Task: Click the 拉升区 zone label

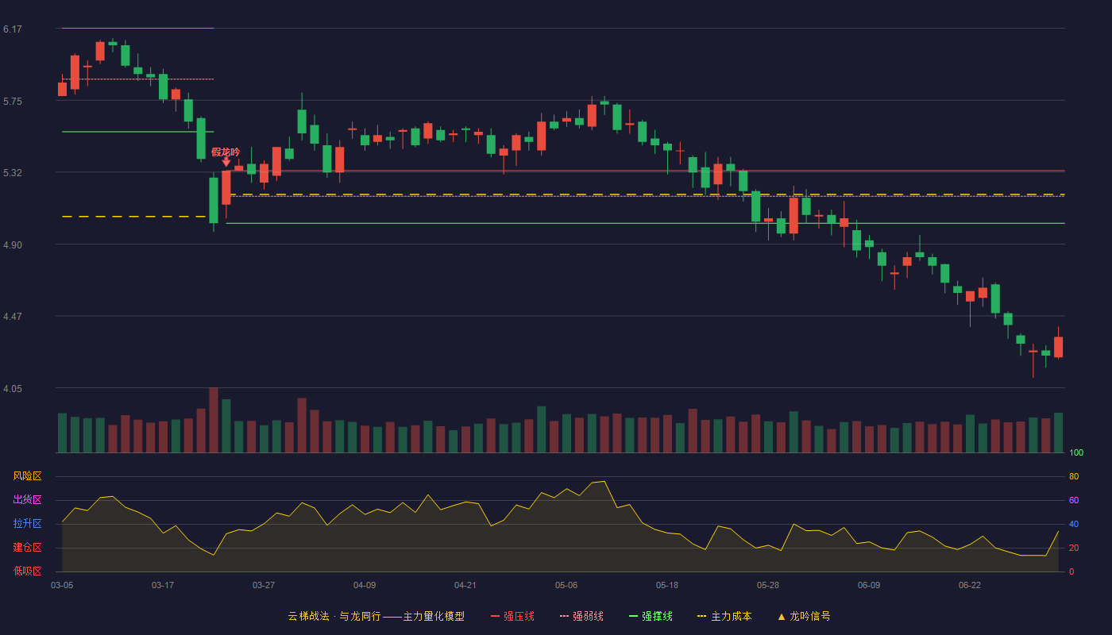Action: coord(27,524)
